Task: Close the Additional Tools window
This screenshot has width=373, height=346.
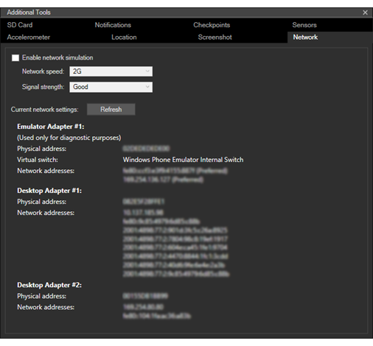Action: tap(365, 13)
